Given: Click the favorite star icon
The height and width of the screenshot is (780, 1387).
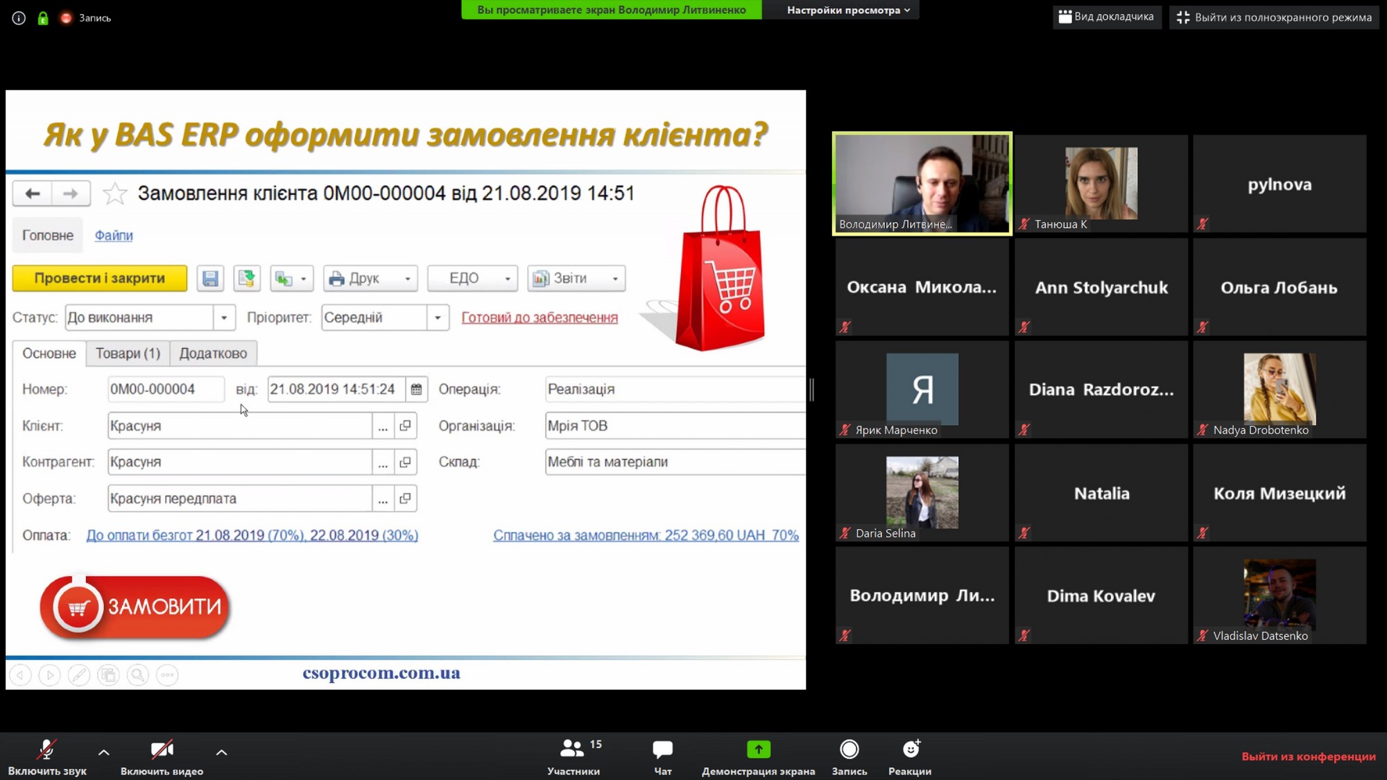Looking at the screenshot, I should click(x=114, y=193).
